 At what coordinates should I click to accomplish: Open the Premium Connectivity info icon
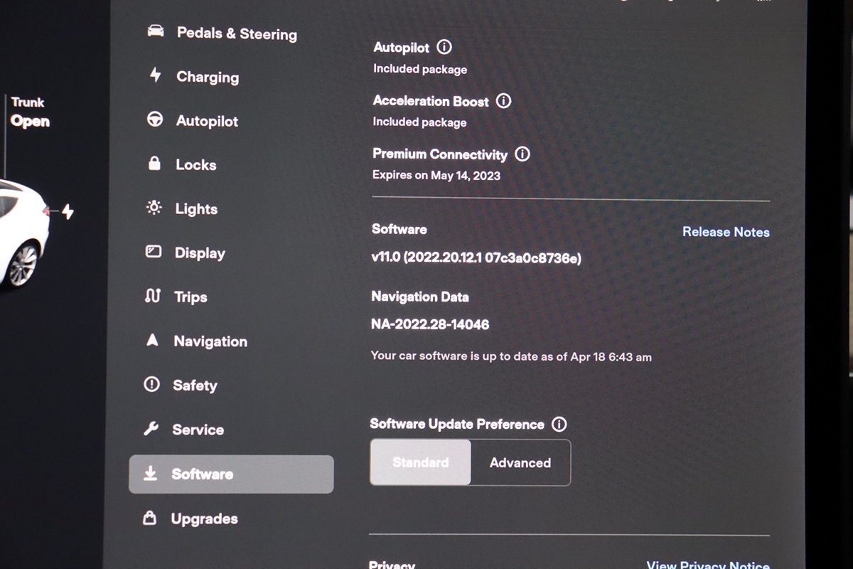[x=522, y=154]
